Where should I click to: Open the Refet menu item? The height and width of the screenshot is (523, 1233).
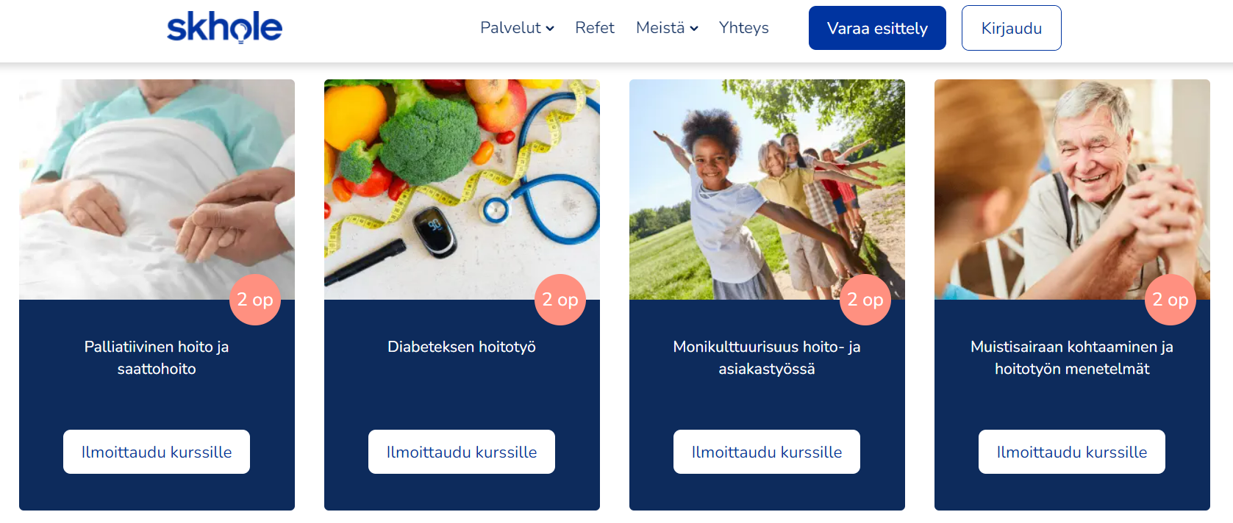[x=594, y=28]
